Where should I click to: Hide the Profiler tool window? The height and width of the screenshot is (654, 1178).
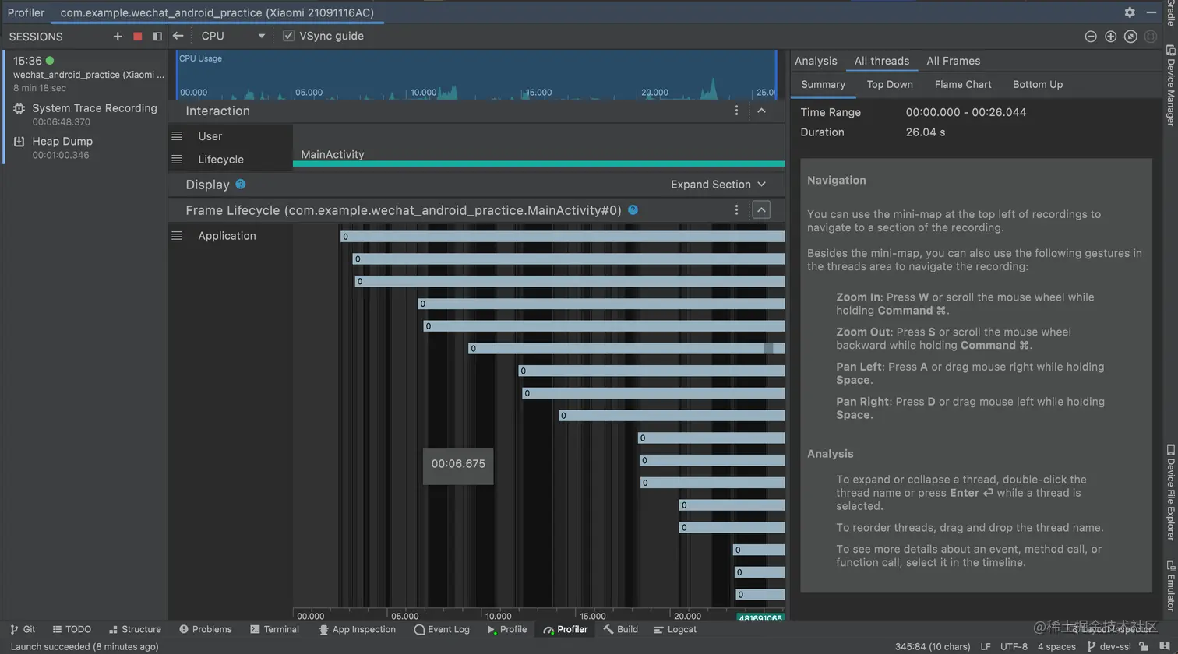[x=1151, y=12]
